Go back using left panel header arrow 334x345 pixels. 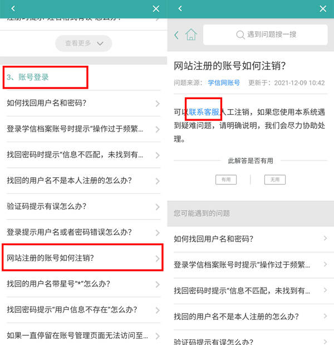click(x=13, y=8)
